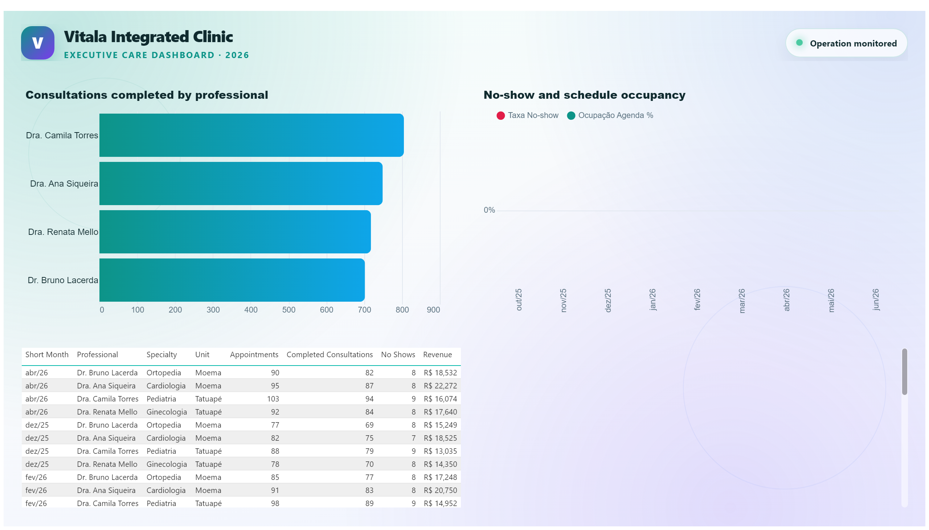
Task: Click the Dr. Bruno Lacerda axis label
Action: (x=62, y=280)
